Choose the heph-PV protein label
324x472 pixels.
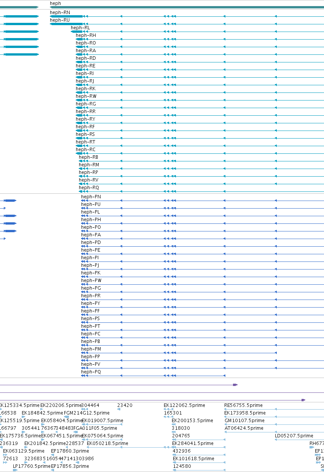[91, 364]
